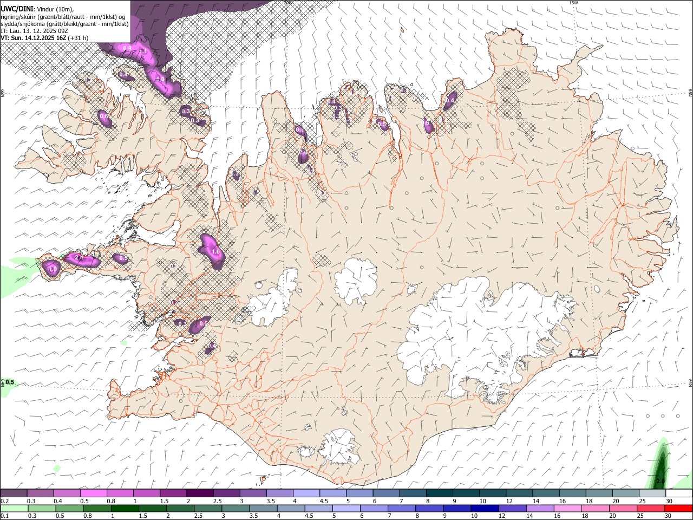Click the 'IT: Lau. 13. 12. 2025 09Z' line
Viewport: 693px width, 520px height.
34,31
